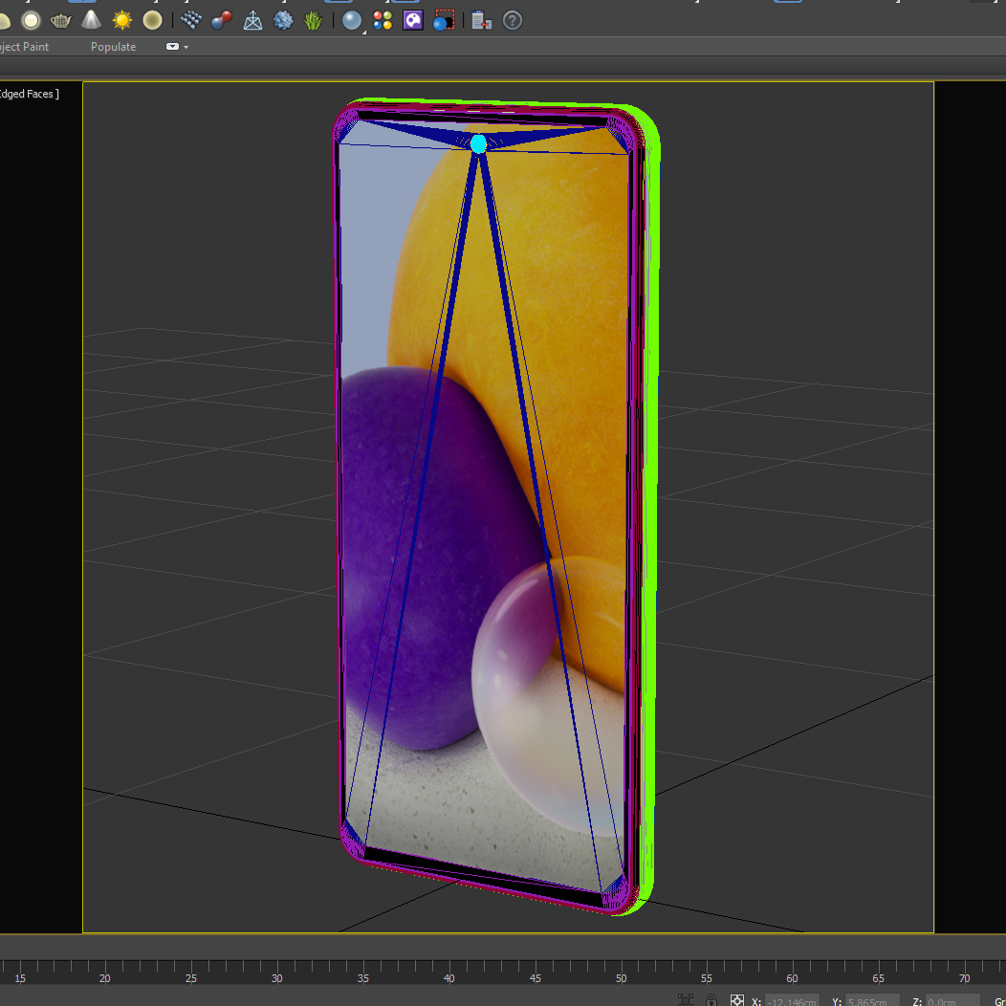Screen dimensions: 1006x1006
Task: Open the Edged Faces shading viewport menu
Action: [x=29, y=94]
